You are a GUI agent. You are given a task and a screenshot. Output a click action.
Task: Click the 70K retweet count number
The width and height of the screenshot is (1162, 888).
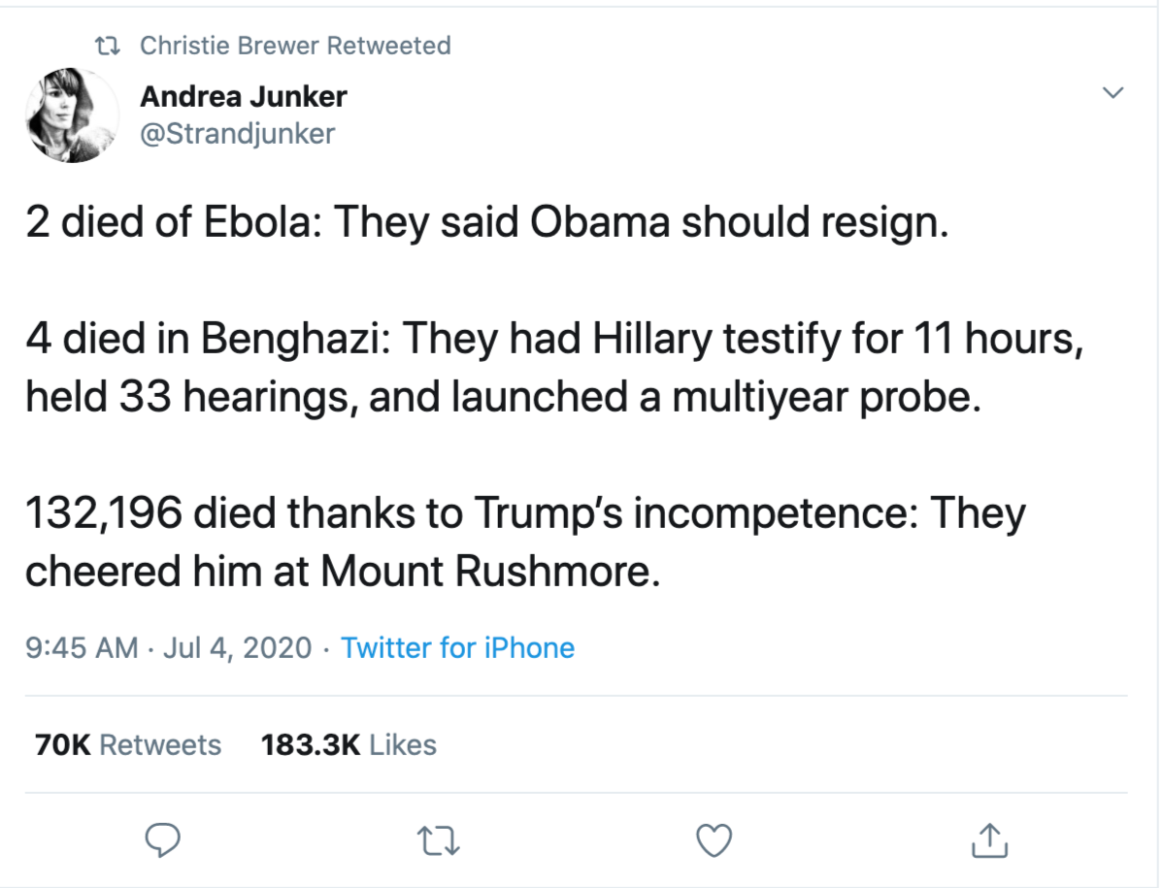[62, 744]
